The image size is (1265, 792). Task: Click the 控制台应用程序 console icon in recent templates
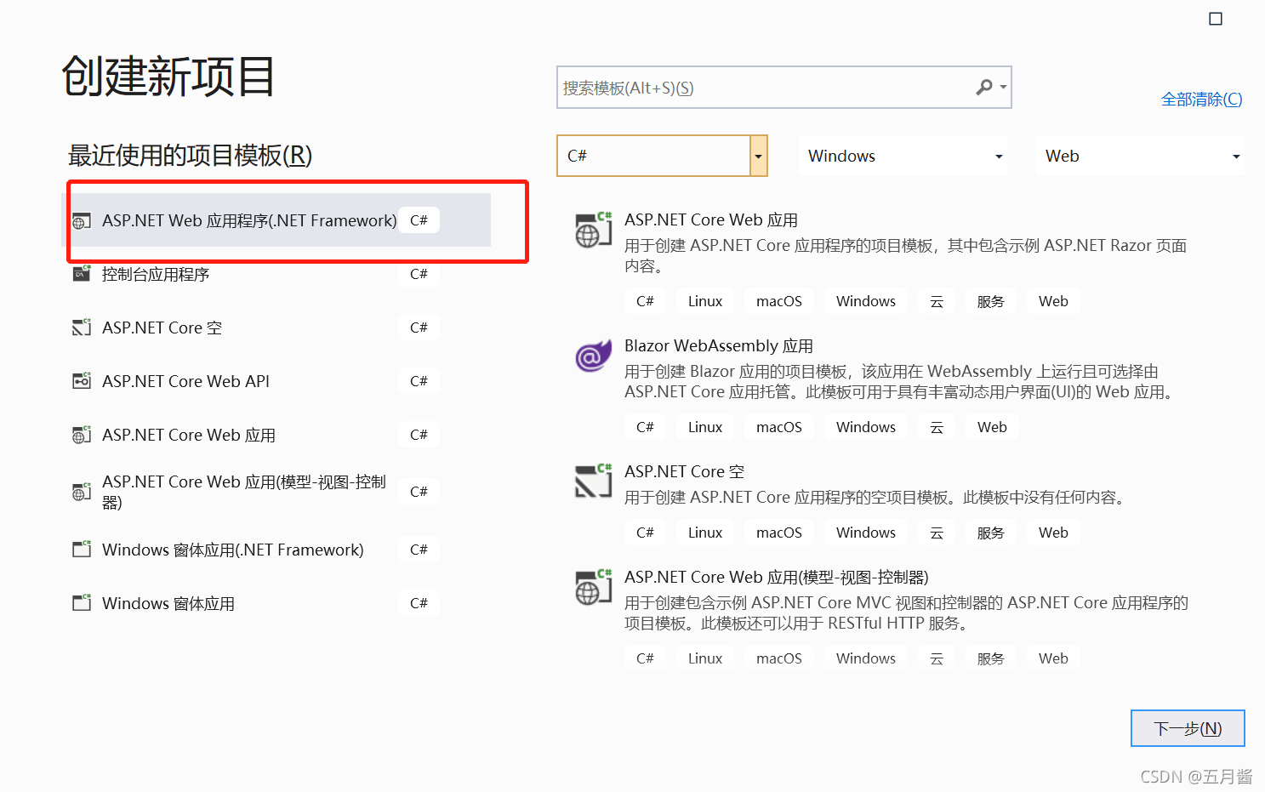[x=82, y=274]
